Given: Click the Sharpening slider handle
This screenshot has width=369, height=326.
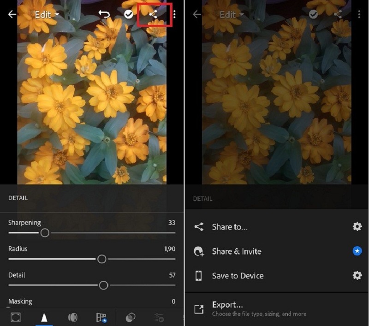Looking at the screenshot, I should point(45,233).
